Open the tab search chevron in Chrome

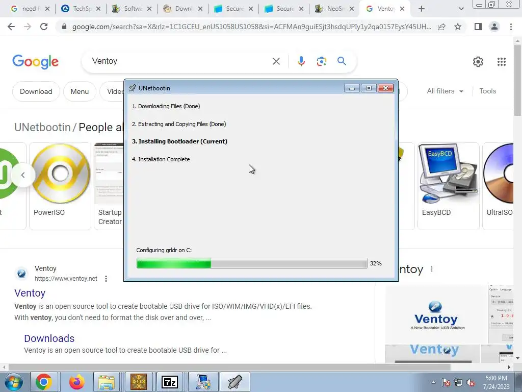(x=461, y=9)
